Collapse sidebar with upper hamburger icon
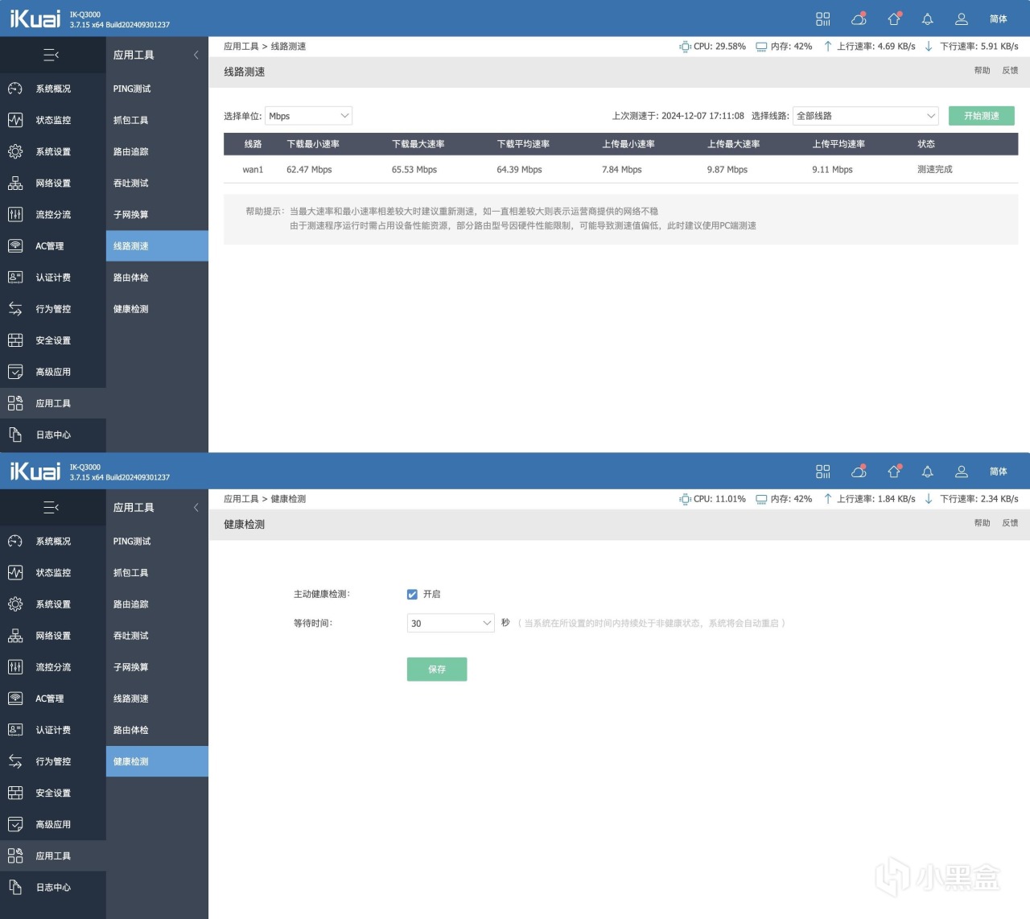This screenshot has width=1030, height=919. point(51,55)
